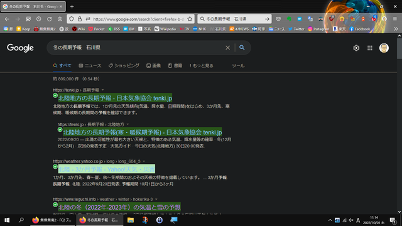The image size is (402, 226).
Task: Open the Windows Start menu
Action: pyautogui.click(x=7, y=220)
